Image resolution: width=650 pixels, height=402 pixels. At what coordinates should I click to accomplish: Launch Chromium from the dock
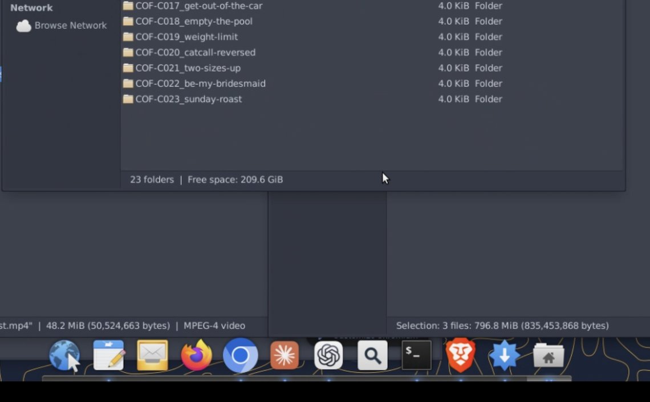(241, 355)
